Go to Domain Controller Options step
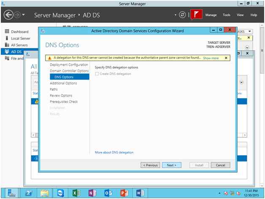Image resolution: width=265 pixels, height=199 pixels. pos(69,71)
